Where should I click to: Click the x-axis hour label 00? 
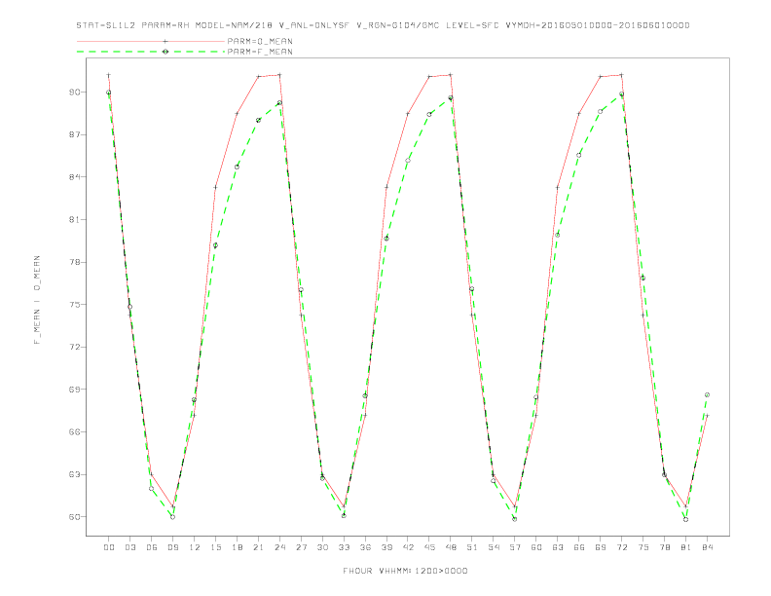coord(109,547)
